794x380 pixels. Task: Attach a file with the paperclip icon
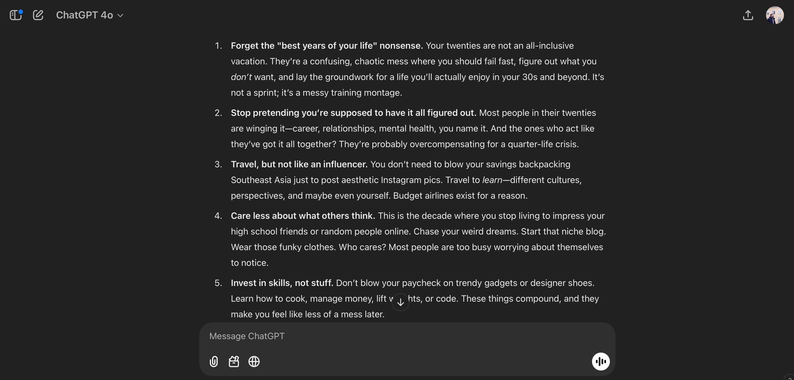point(213,362)
